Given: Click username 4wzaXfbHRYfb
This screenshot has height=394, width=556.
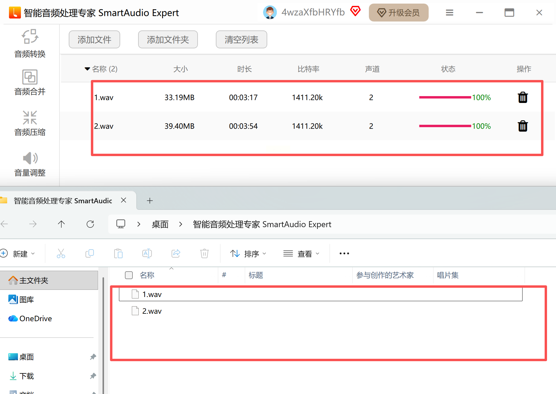Looking at the screenshot, I should click(x=313, y=12).
